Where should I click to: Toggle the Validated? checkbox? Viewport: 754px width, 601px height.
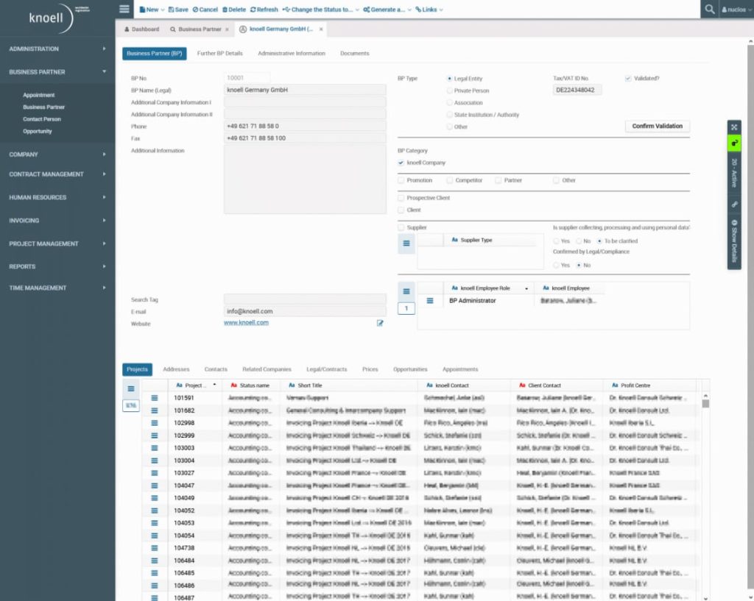[x=627, y=78]
